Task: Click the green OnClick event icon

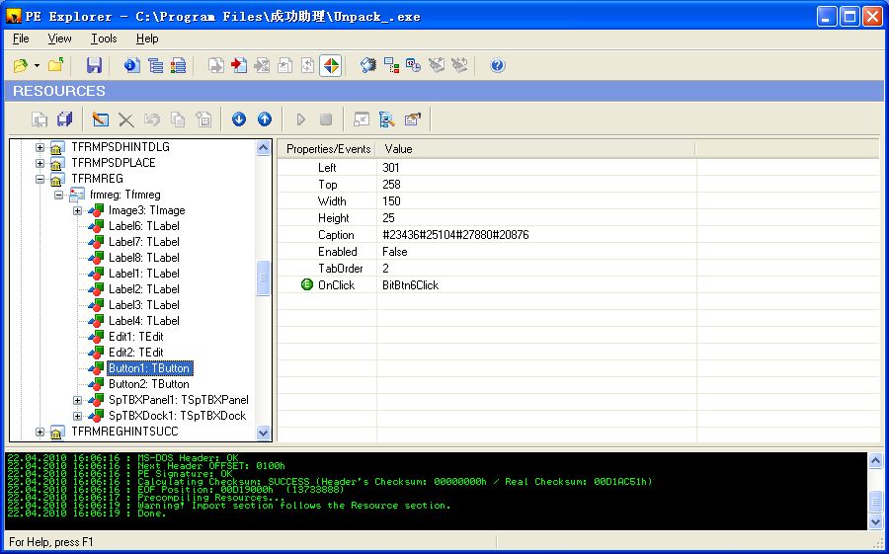Action: pyautogui.click(x=307, y=284)
